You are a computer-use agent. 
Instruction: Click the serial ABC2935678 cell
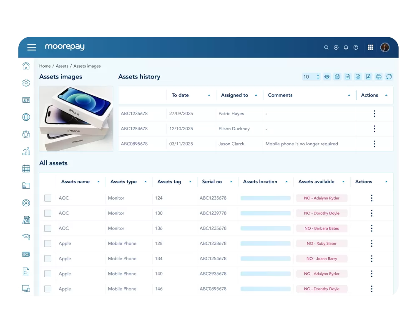(x=213, y=273)
